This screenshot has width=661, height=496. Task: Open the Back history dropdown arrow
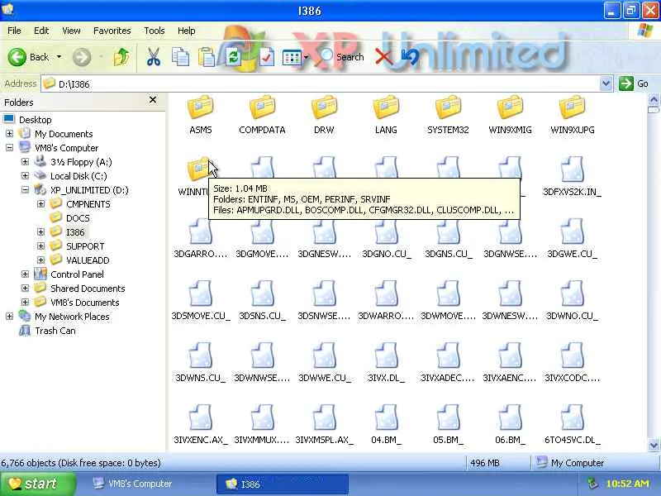click(x=59, y=57)
